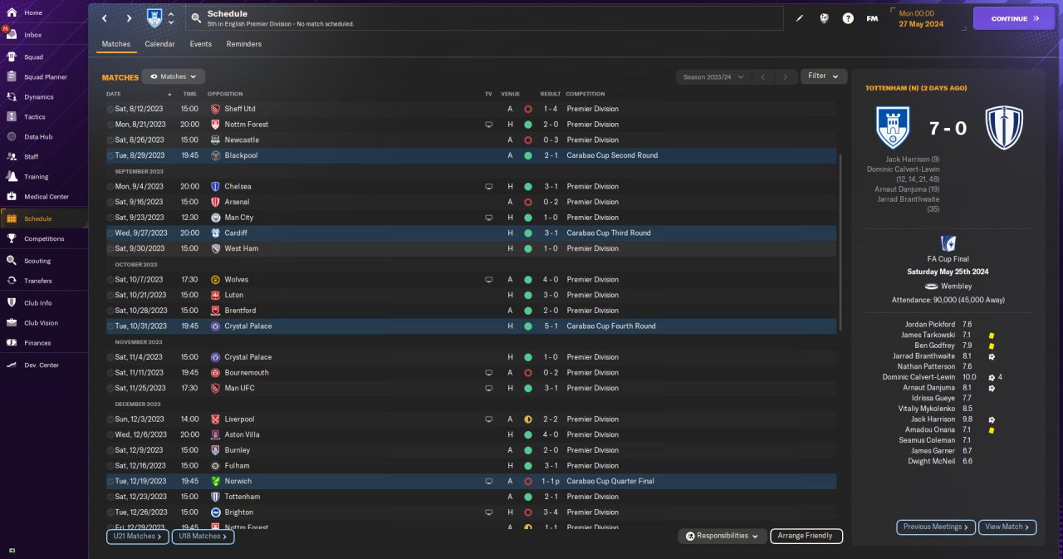
Task: Open the Finances icon
Action: coord(12,342)
